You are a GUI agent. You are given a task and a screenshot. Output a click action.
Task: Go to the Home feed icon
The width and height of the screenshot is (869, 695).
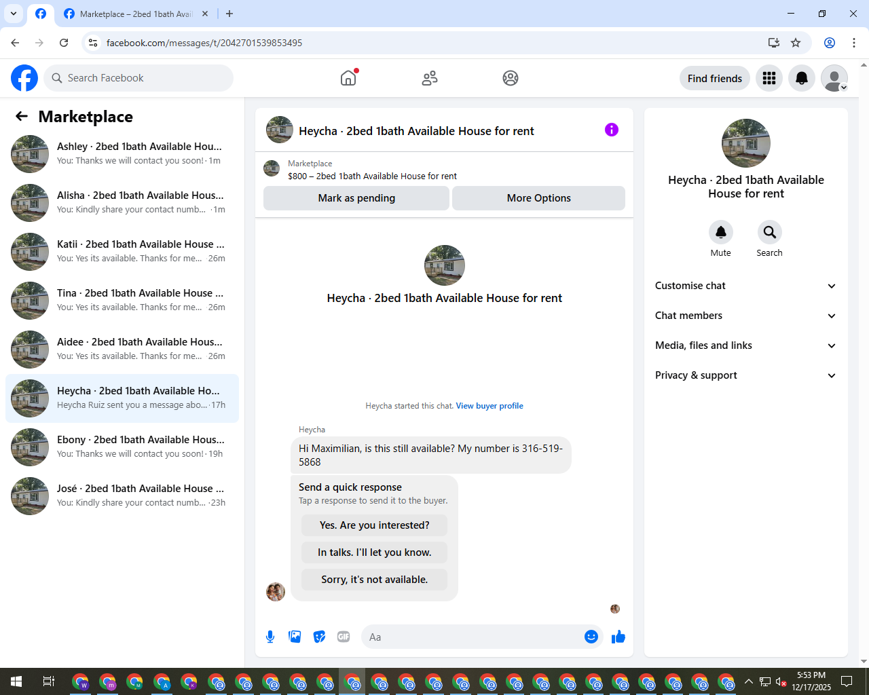348,78
